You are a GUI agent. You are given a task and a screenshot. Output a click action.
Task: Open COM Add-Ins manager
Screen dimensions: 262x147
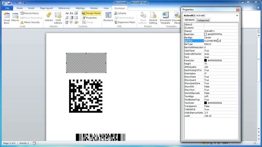point(58,18)
